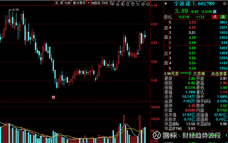Click stock title 宁波建工 601789
The width and height of the screenshot is (228, 143).
pos(194,4)
